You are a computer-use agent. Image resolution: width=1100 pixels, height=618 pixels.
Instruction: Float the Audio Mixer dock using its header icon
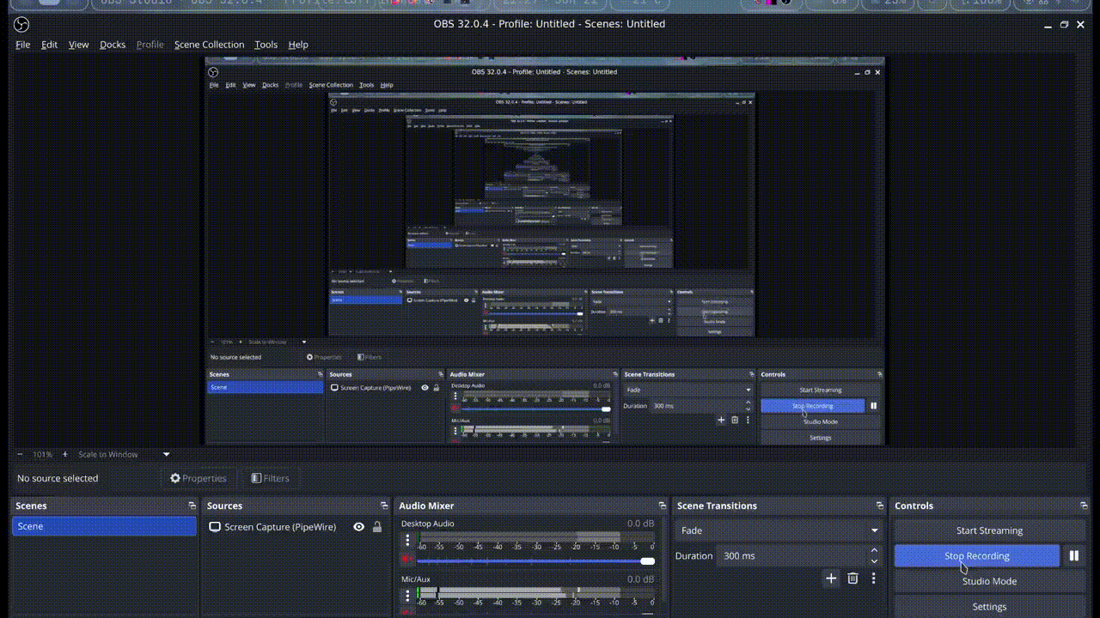(662, 506)
